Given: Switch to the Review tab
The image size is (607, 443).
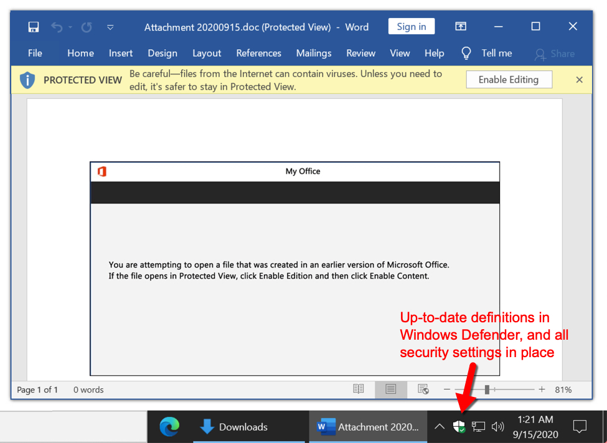Looking at the screenshot, I should tap(361, 53).
